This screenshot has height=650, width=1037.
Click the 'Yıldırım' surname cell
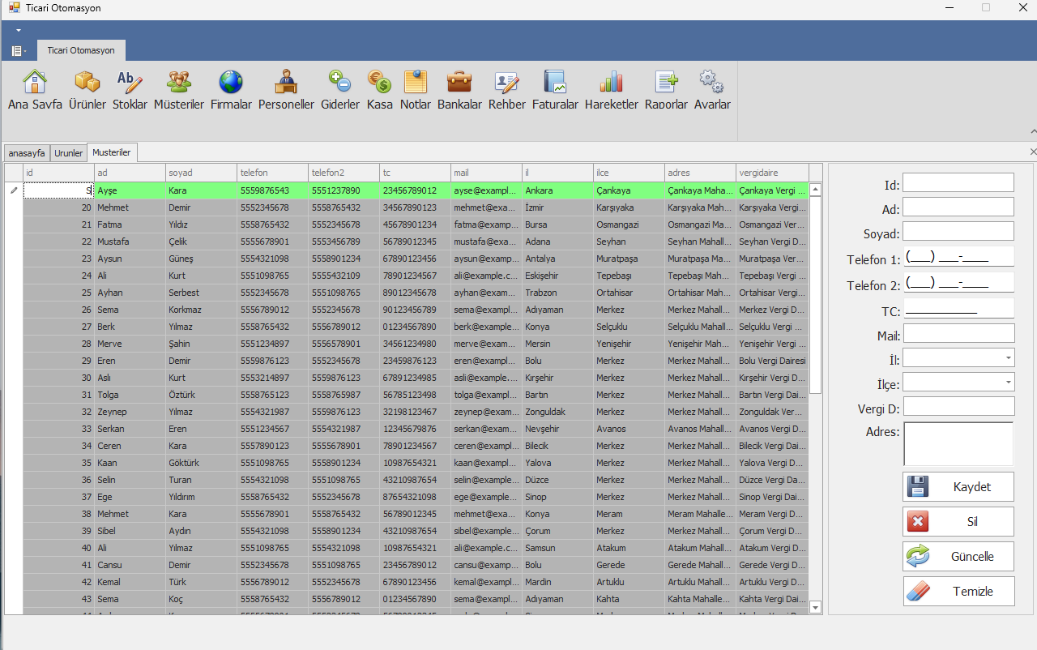click(x=201, y=497)
